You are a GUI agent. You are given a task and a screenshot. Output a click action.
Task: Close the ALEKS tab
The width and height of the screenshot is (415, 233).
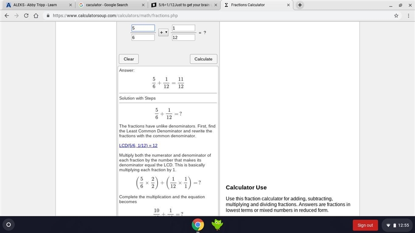click(x=71, y=5)
